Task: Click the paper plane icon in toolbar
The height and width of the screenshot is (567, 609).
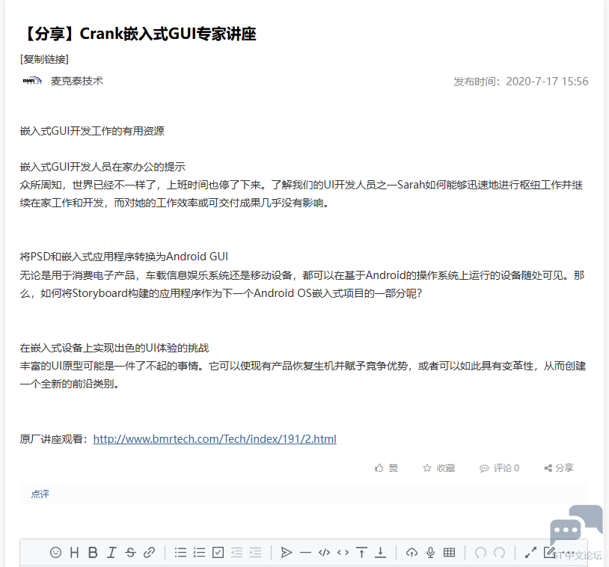Action: coord(287,552)
